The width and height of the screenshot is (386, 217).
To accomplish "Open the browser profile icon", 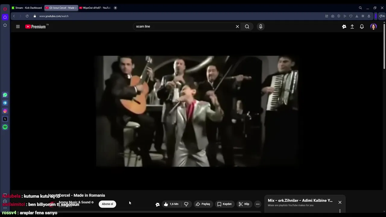I will pyautogui.click(x=369, y=16).
